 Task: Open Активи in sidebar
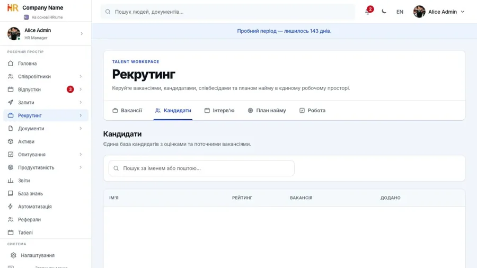(46, 141)
